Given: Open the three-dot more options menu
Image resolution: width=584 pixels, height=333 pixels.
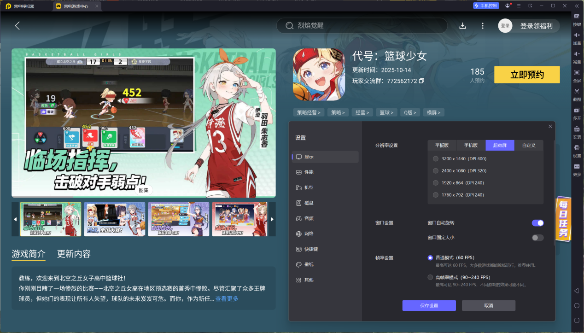Looking at the screenshot, I should tap(482, 26).
